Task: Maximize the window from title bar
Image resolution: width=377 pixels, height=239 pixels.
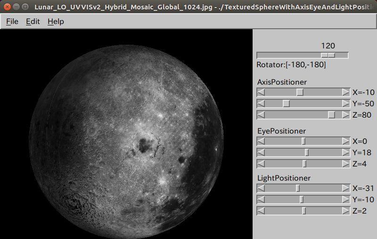Action: tap(25, 7)
